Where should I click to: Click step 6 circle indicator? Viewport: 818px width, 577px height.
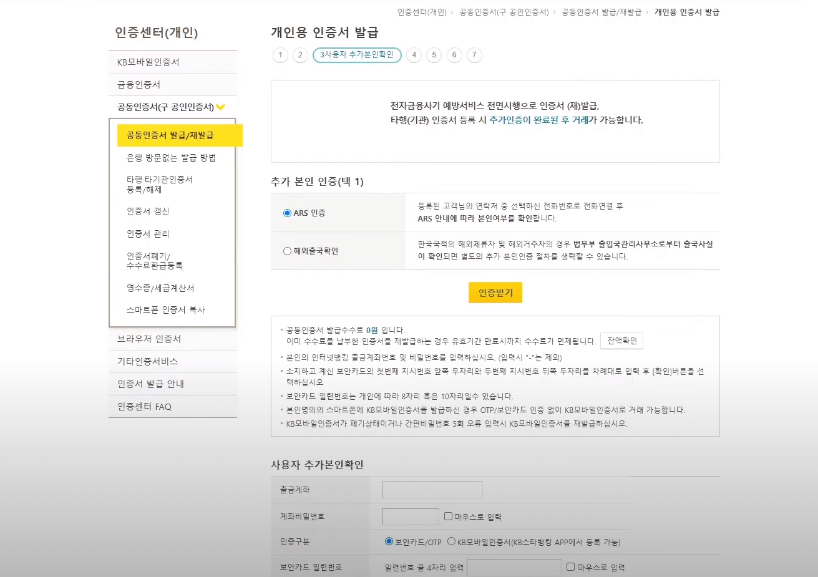(454, 55)
